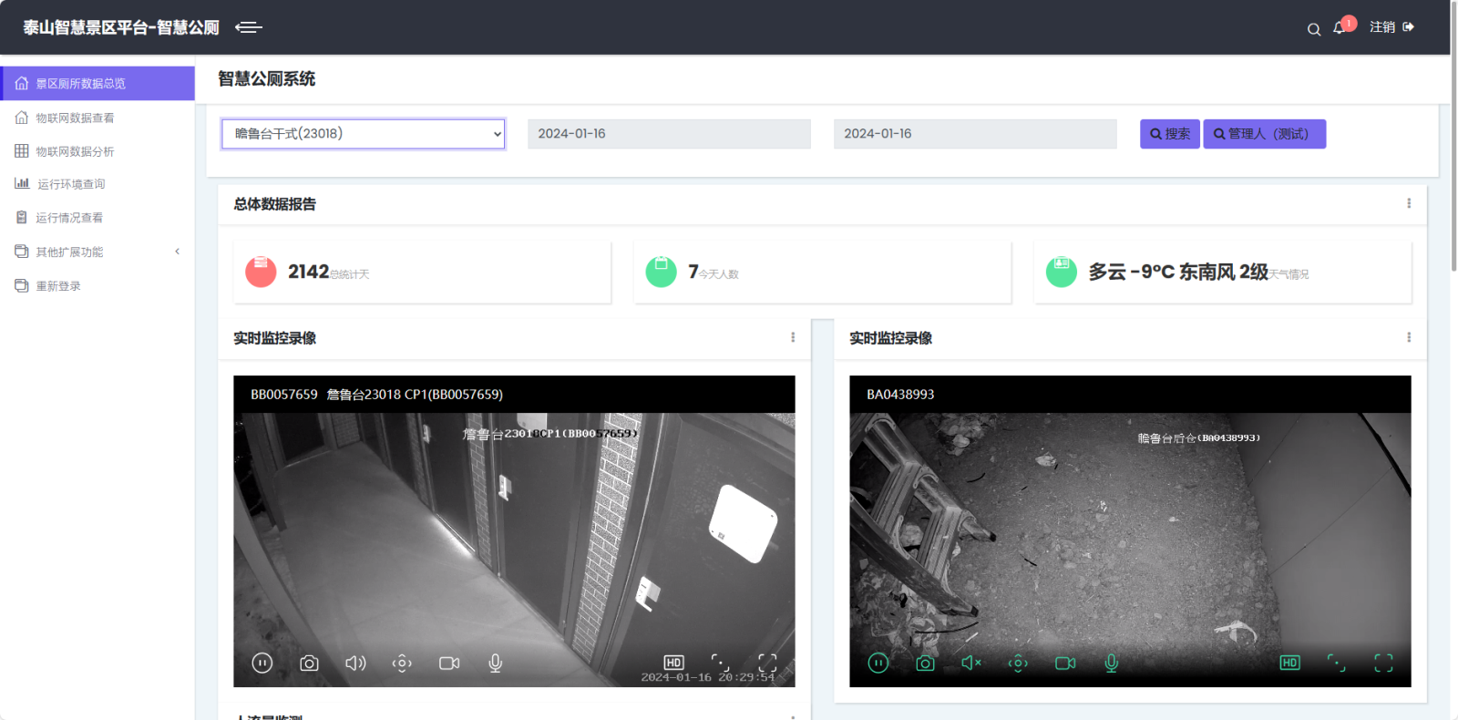
Task: Click the digital zoom icon on the BB0057659 camera
Action: click(721, 663)
